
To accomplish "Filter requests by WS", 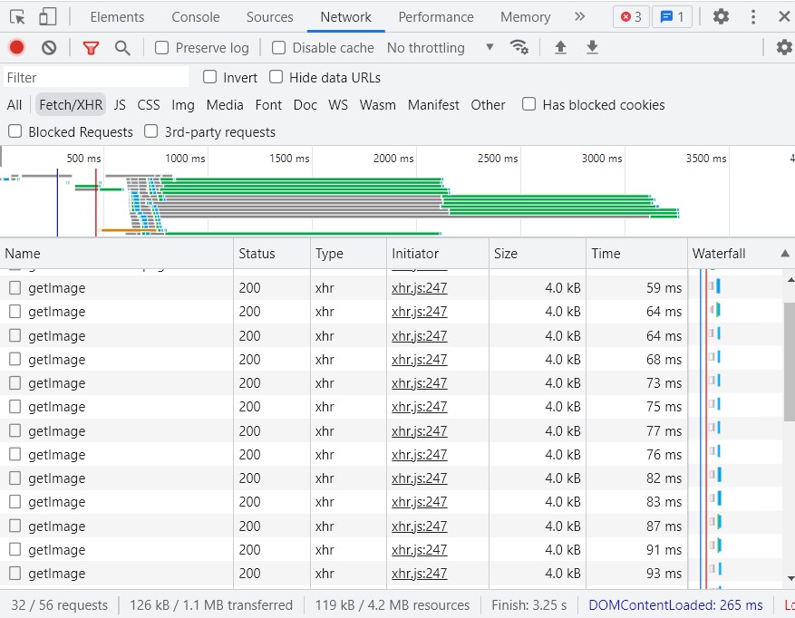I will point(338,105).
